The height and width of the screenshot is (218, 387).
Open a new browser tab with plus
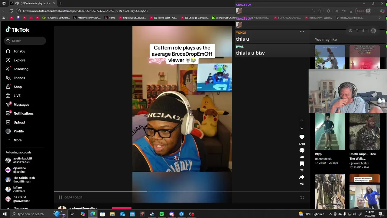(x=61, y=3)
